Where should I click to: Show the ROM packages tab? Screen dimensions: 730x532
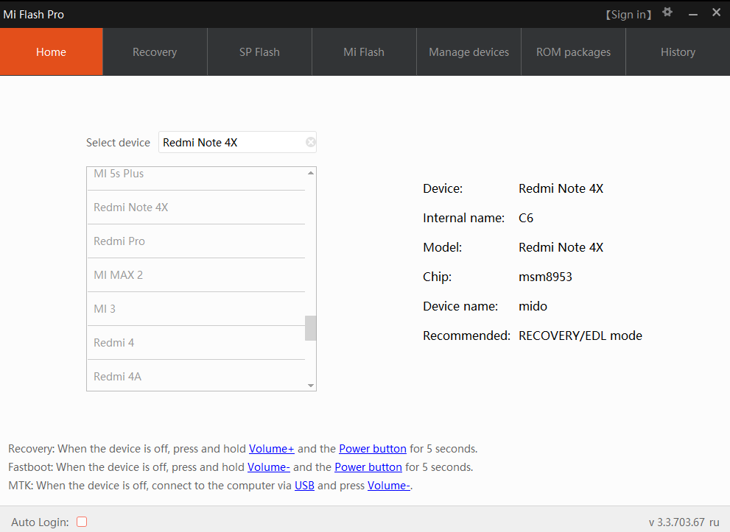(x=573, y=52)
